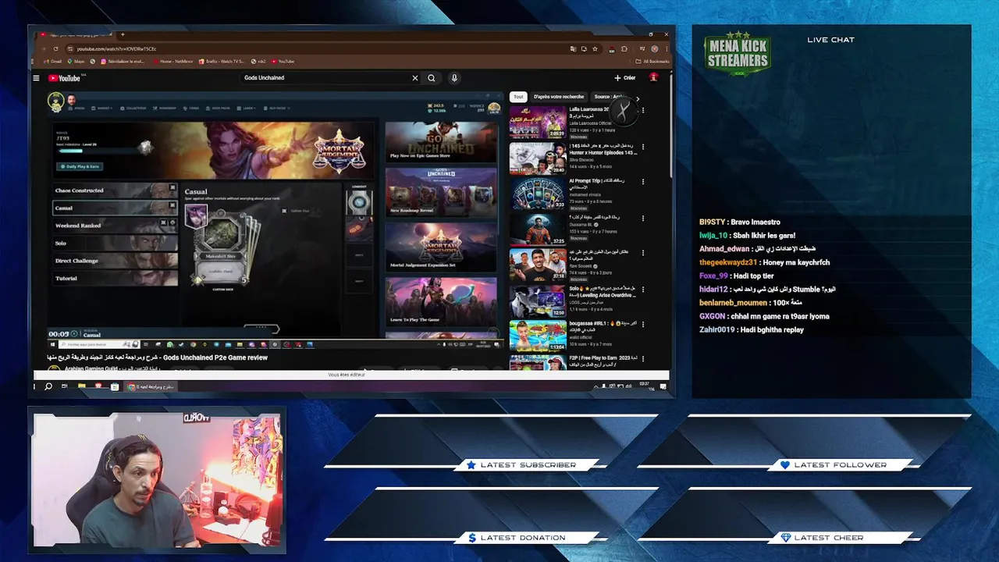
Task: Open options for the bougassaa #IRL1 video
Action: coord(643,324)
